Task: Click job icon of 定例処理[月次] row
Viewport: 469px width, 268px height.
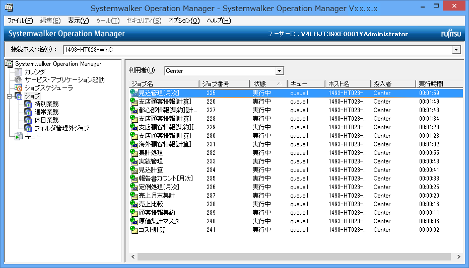Action: 134,187
